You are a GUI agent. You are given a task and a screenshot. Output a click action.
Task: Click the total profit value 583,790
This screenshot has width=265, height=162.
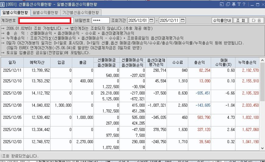coord(204,117)
